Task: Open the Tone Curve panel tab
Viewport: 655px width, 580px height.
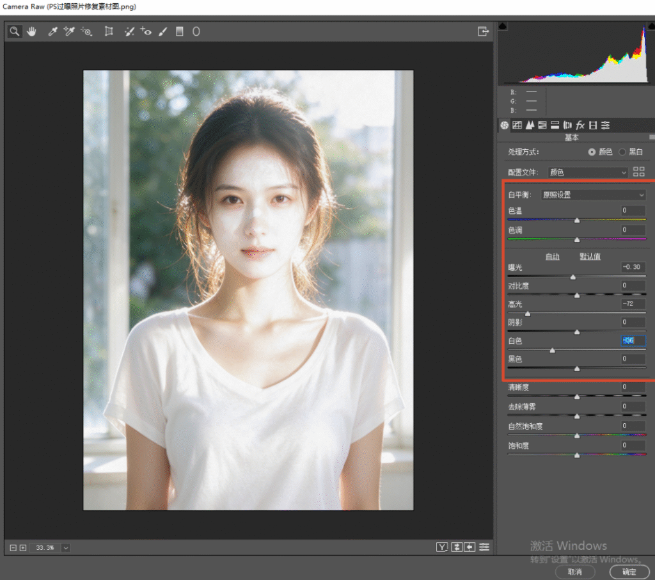Action: pos(517,125)
